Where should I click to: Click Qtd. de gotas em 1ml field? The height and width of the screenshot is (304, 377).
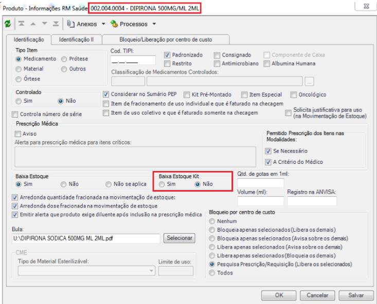click(x=260, y=183)
